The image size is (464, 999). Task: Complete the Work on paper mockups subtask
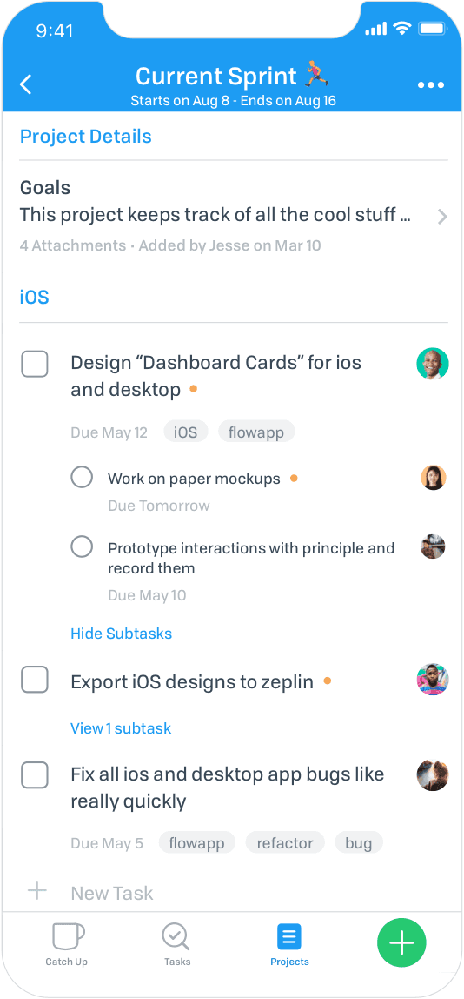tap(82, 477)
